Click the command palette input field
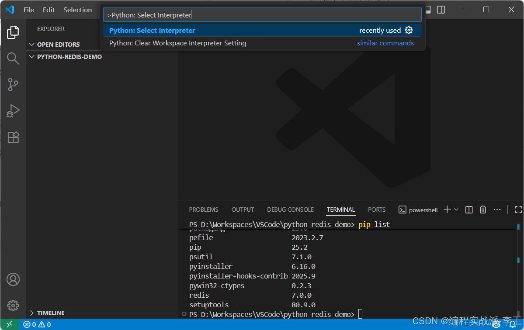This screenshot has height=330, width=524. 262,15
